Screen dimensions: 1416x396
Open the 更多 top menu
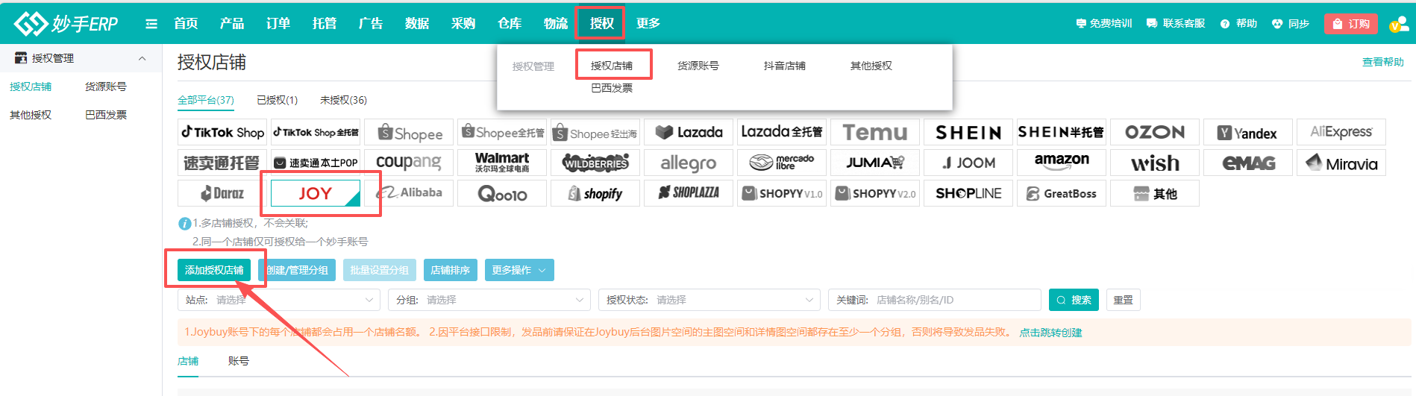(648, 23)
